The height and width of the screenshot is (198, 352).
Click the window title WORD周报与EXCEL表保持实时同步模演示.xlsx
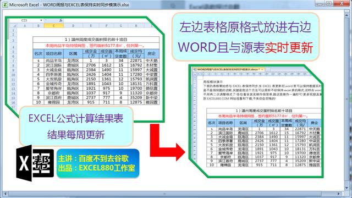[x=86, y=4]
